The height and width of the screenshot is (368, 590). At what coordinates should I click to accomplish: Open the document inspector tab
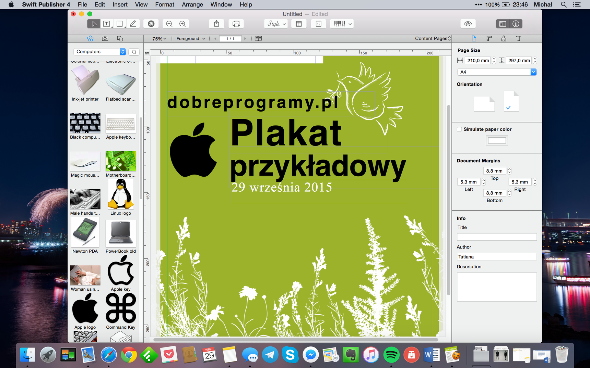[x=474, y=38]
